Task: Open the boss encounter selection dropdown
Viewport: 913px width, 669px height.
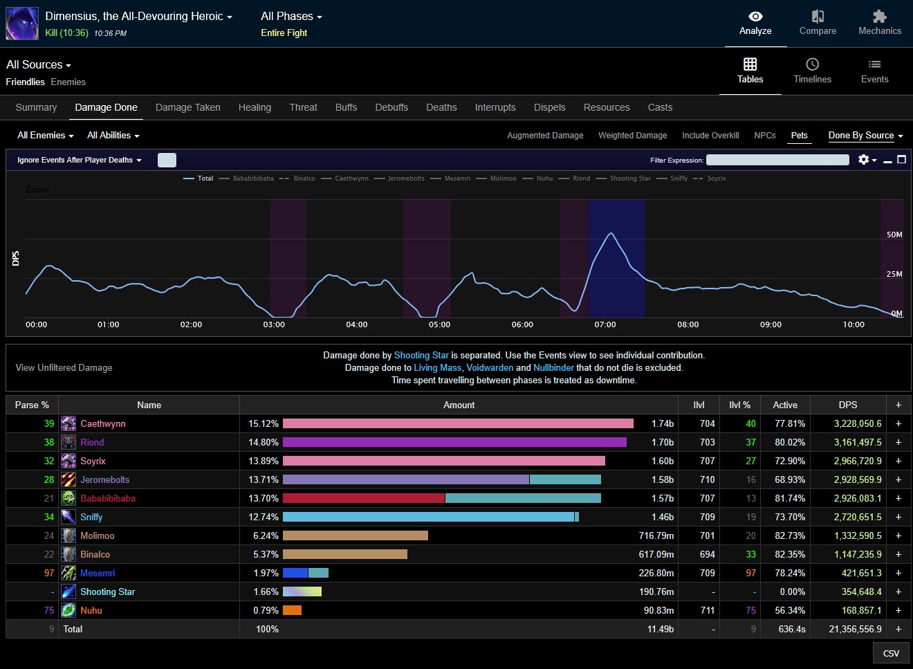Action: (139, 16)
